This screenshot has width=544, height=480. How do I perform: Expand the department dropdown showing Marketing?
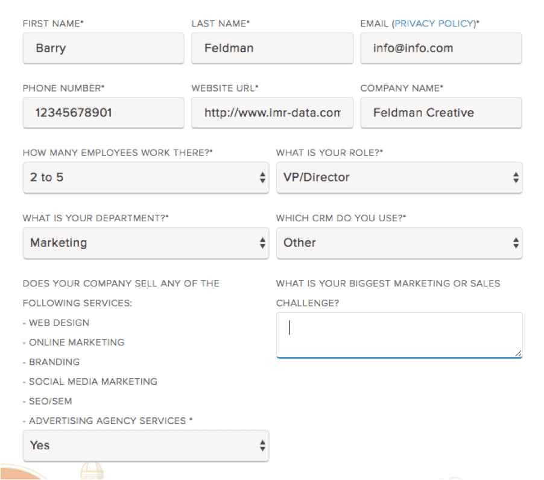[146, 243]
